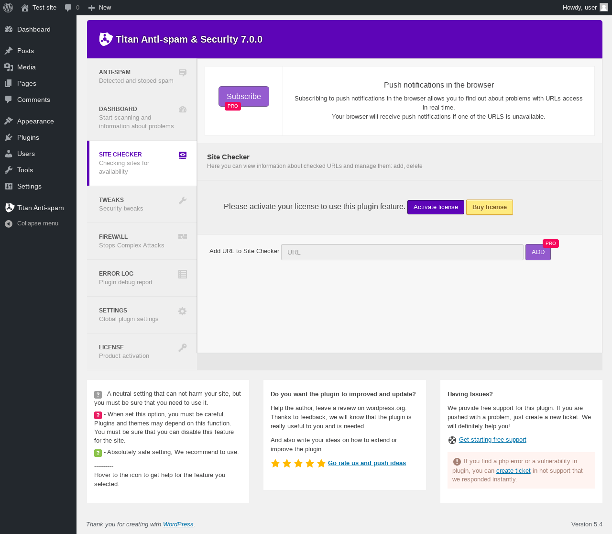The image size is (612, 534).
Task: Open Go rate us and push ideas link
Action: click(x=367, y=463)
